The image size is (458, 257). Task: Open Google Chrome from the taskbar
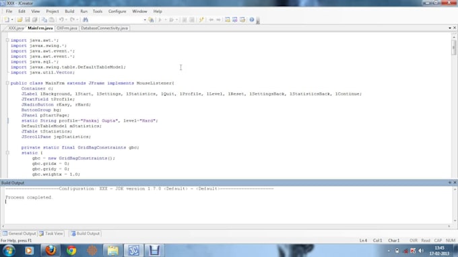click(71, 250)
